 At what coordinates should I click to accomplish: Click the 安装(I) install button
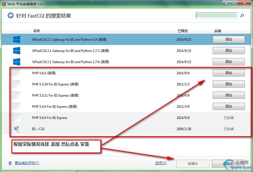pos(193,164)
